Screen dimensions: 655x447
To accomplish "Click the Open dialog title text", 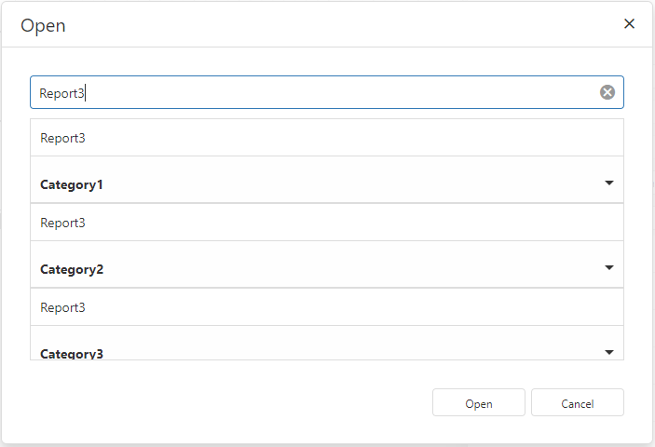I will coord(43,25).
